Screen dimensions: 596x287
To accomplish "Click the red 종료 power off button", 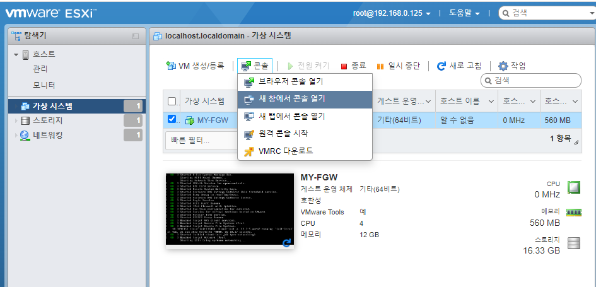I will click(353, 66).
